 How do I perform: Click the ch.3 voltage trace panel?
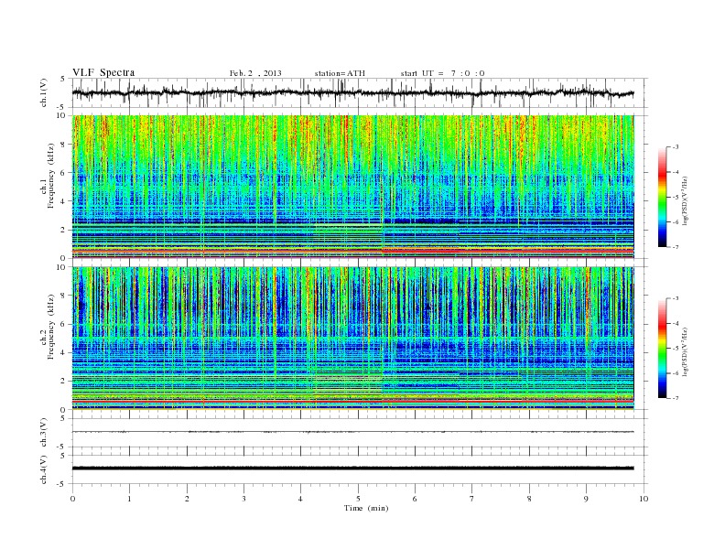pyautogui.click(x=359, y=432)
